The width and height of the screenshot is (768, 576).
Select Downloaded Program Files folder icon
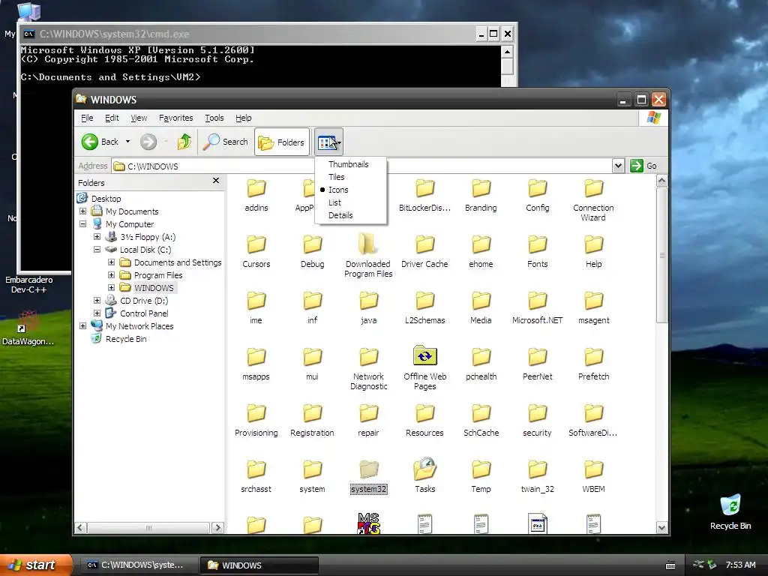(x=367, y=244)
